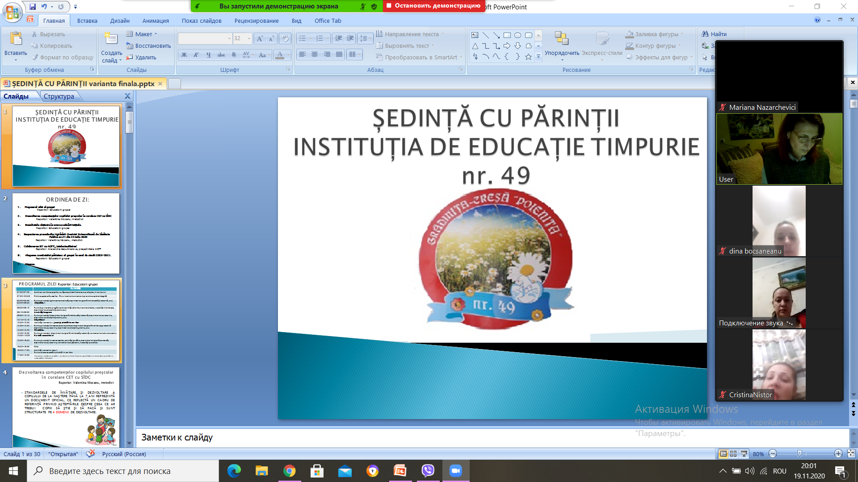Open the Показ слайдов ribbon tab
The width and height of the screenshot is (858, 482).
coord(202,21)
